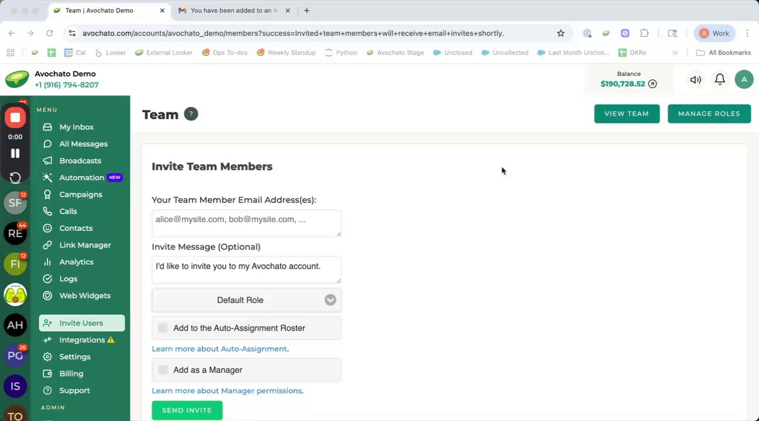759x421 pixels.
Task: Pause the screen recording
Action: pyautogui.click(x=15, y=153)
